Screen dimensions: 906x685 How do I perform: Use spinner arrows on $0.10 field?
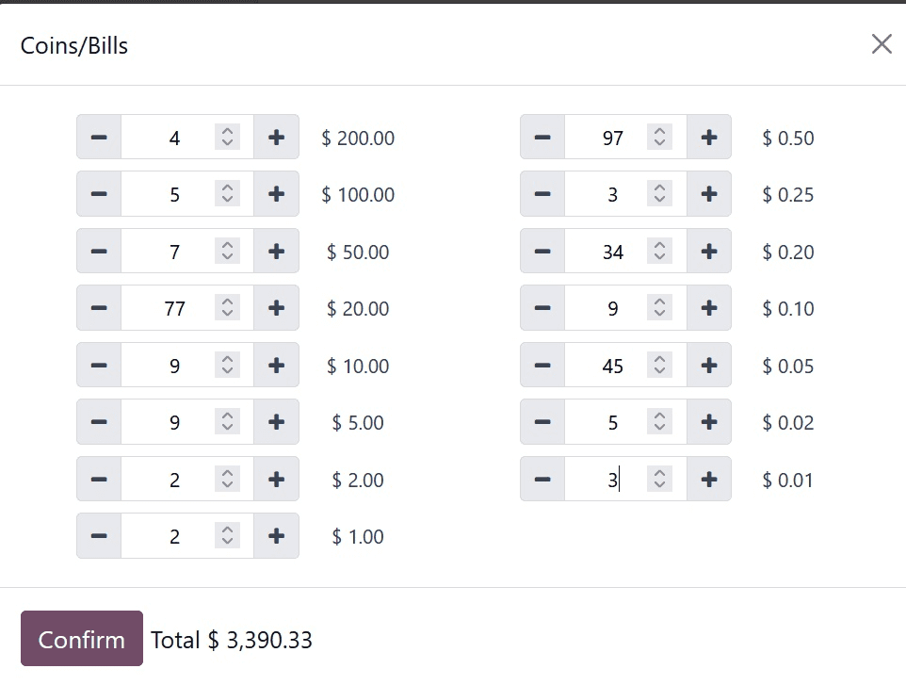click(x=660, y=308)
